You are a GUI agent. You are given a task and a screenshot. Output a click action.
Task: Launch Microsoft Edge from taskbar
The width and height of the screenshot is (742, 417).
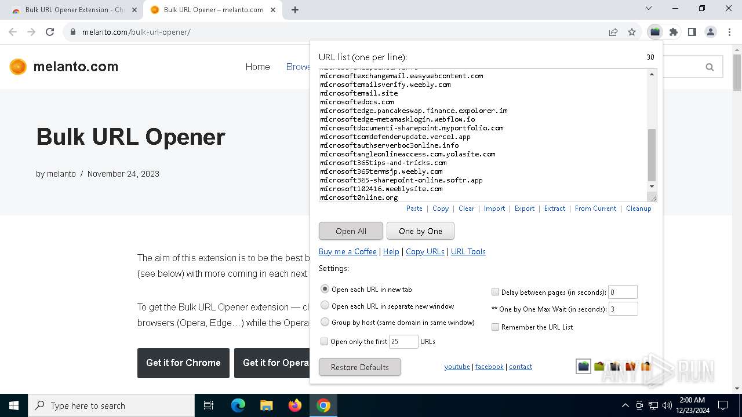click(x=238, y=405)
